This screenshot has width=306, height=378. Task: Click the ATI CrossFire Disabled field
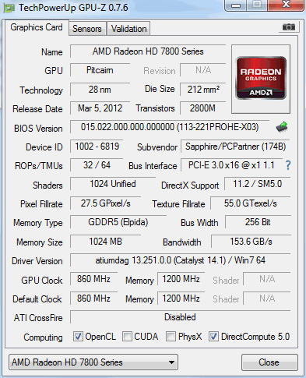pyautogui.click(x=181, y=317)
